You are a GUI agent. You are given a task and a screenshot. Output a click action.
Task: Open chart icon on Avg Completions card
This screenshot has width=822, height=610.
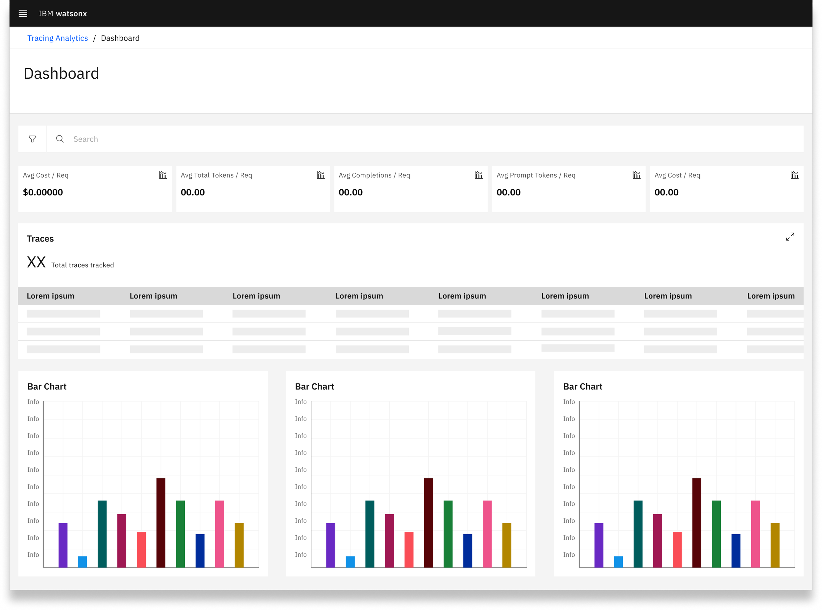[478, 175]
